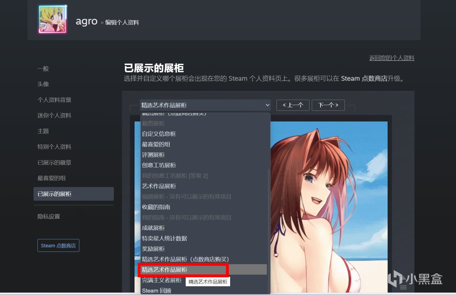Open 迷你个人资料 in sidebar
Viewport: 456px width, 295px height.
pos(54,115)
